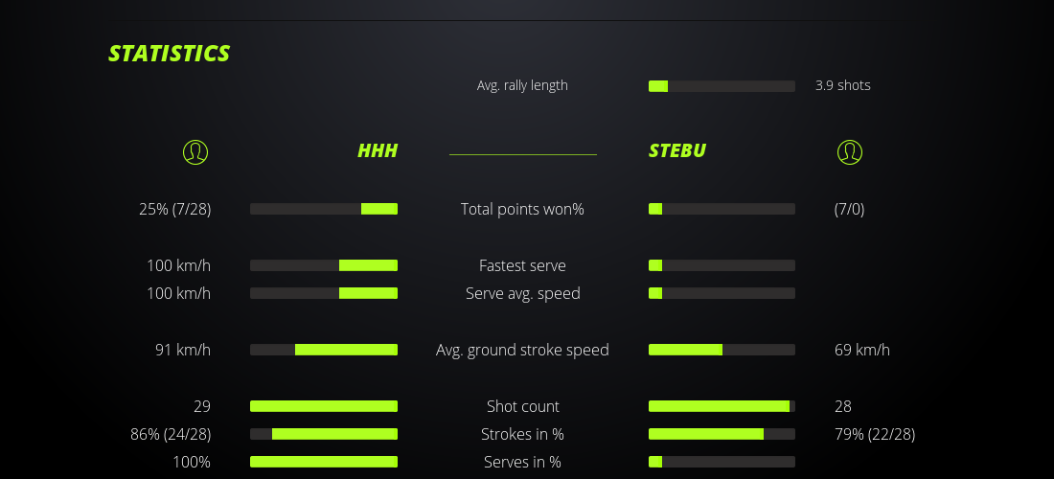
Task: Click STEBU's Fastest serve bar
Action: (722, 265)
